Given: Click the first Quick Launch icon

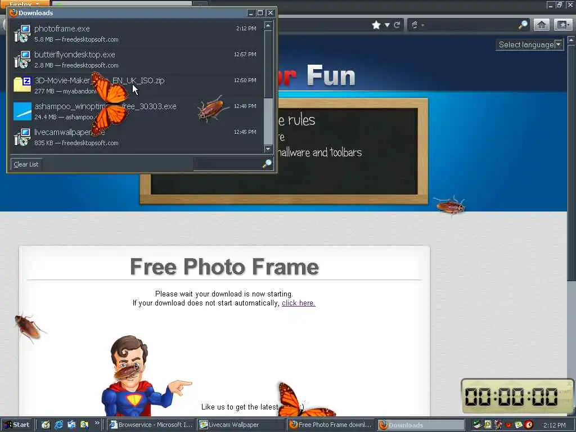Looking at the screenshot, I should tap(46, 425).
